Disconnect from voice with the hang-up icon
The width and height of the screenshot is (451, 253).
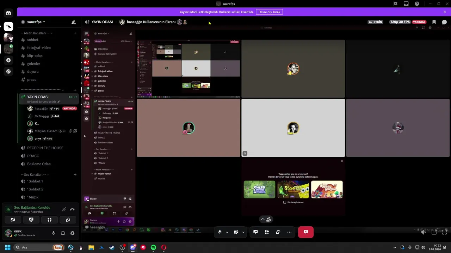72,209
